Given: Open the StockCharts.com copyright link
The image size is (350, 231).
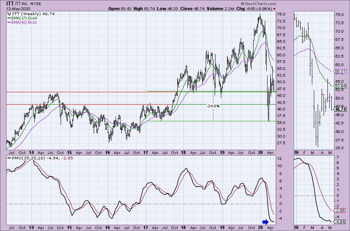Looking at the screenshot, I should (x=258, y=3).
